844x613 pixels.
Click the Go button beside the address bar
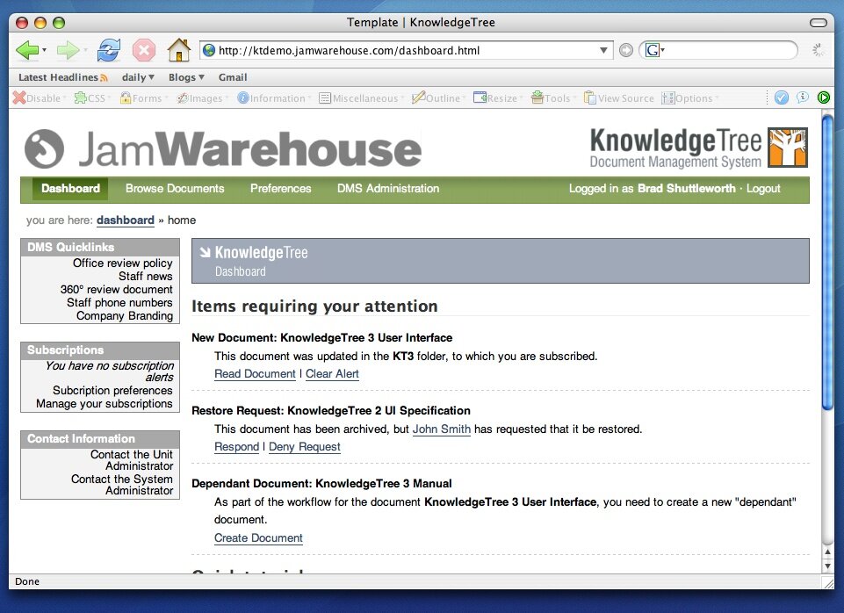coord(625,50)
